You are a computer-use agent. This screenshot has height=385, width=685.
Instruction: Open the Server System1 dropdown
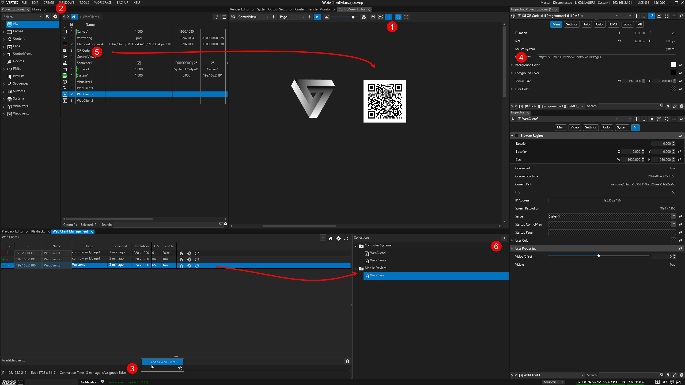(x=673, y=216)
